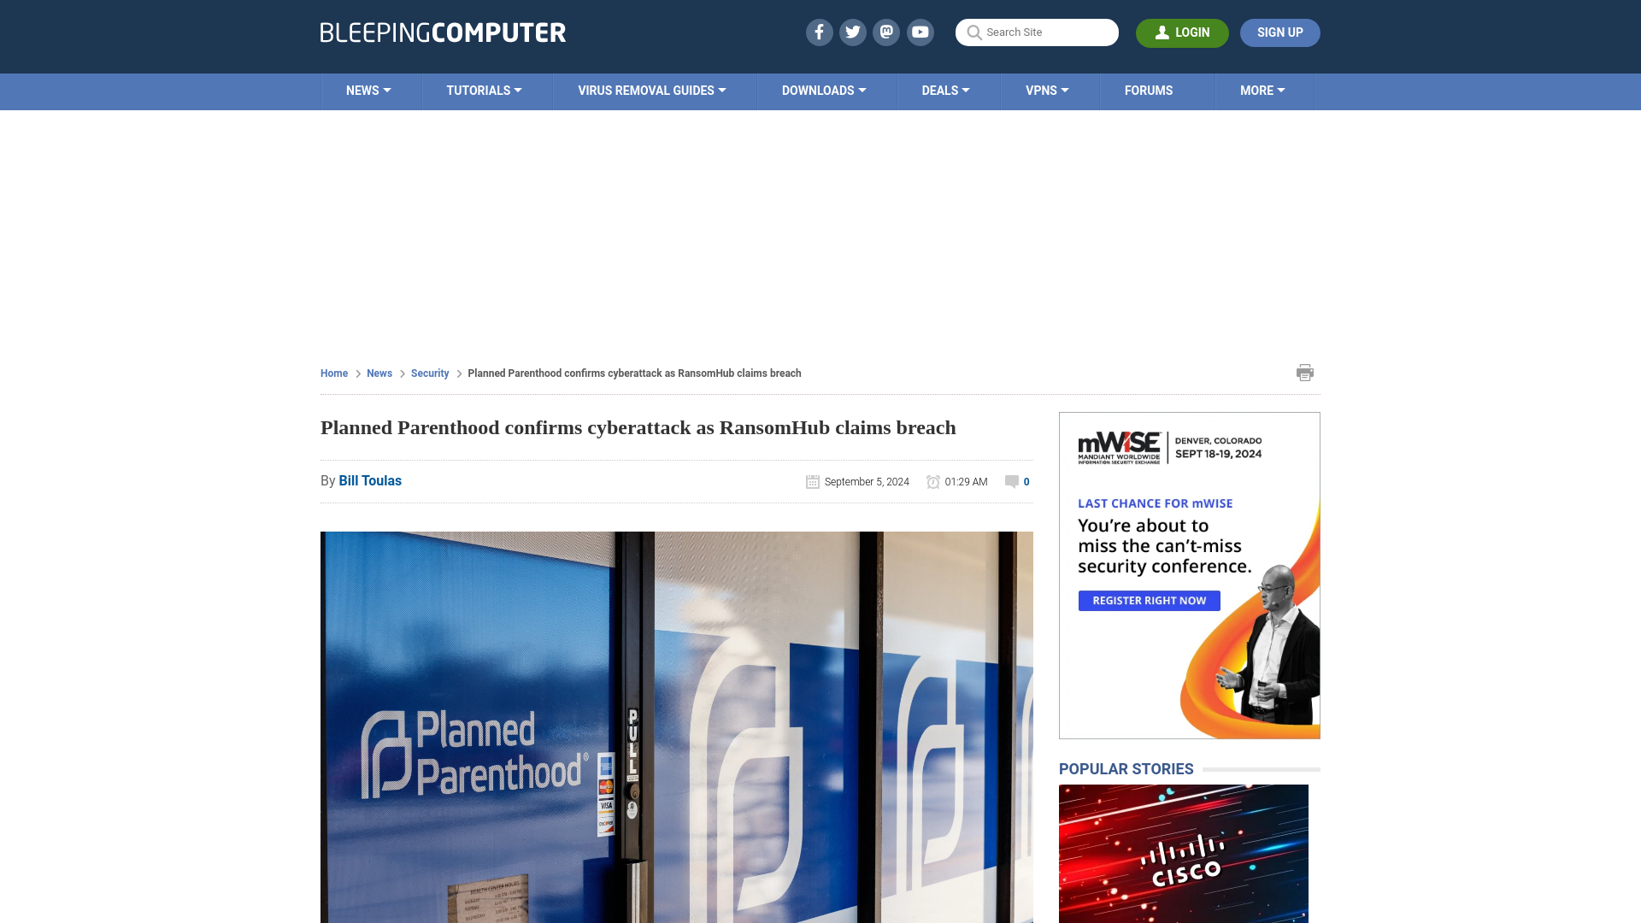Click the BleepingComputer Facebook icon
This screenshot has height=923, width=1641.
(820, 32)
